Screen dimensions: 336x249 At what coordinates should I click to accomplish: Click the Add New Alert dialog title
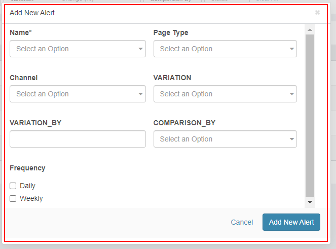pos(32,13)
